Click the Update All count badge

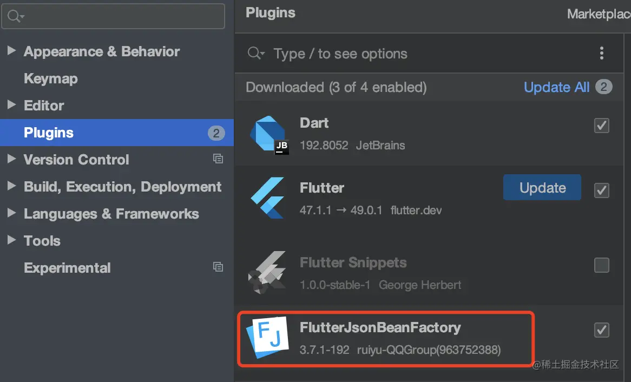click(603, 87)
